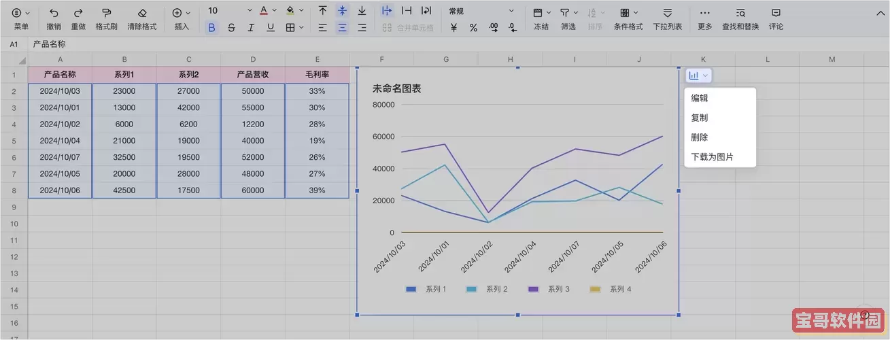Open the 条件格式 conditional formatting menu

(628, 19)
